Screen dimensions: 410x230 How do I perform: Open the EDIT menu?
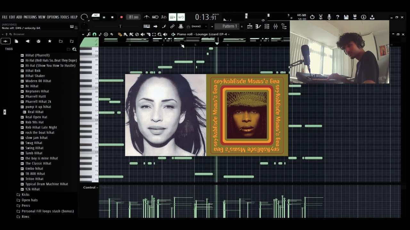point(12,17)
